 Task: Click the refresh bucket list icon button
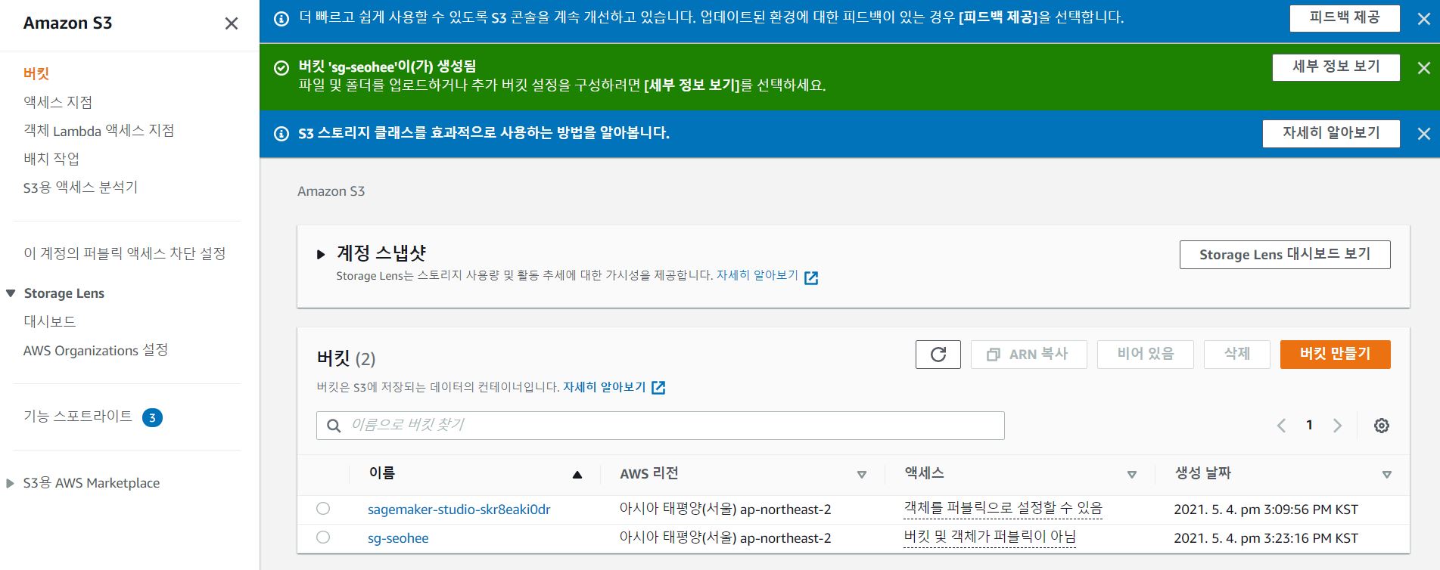pyautogui.click(x=938, y=355)
